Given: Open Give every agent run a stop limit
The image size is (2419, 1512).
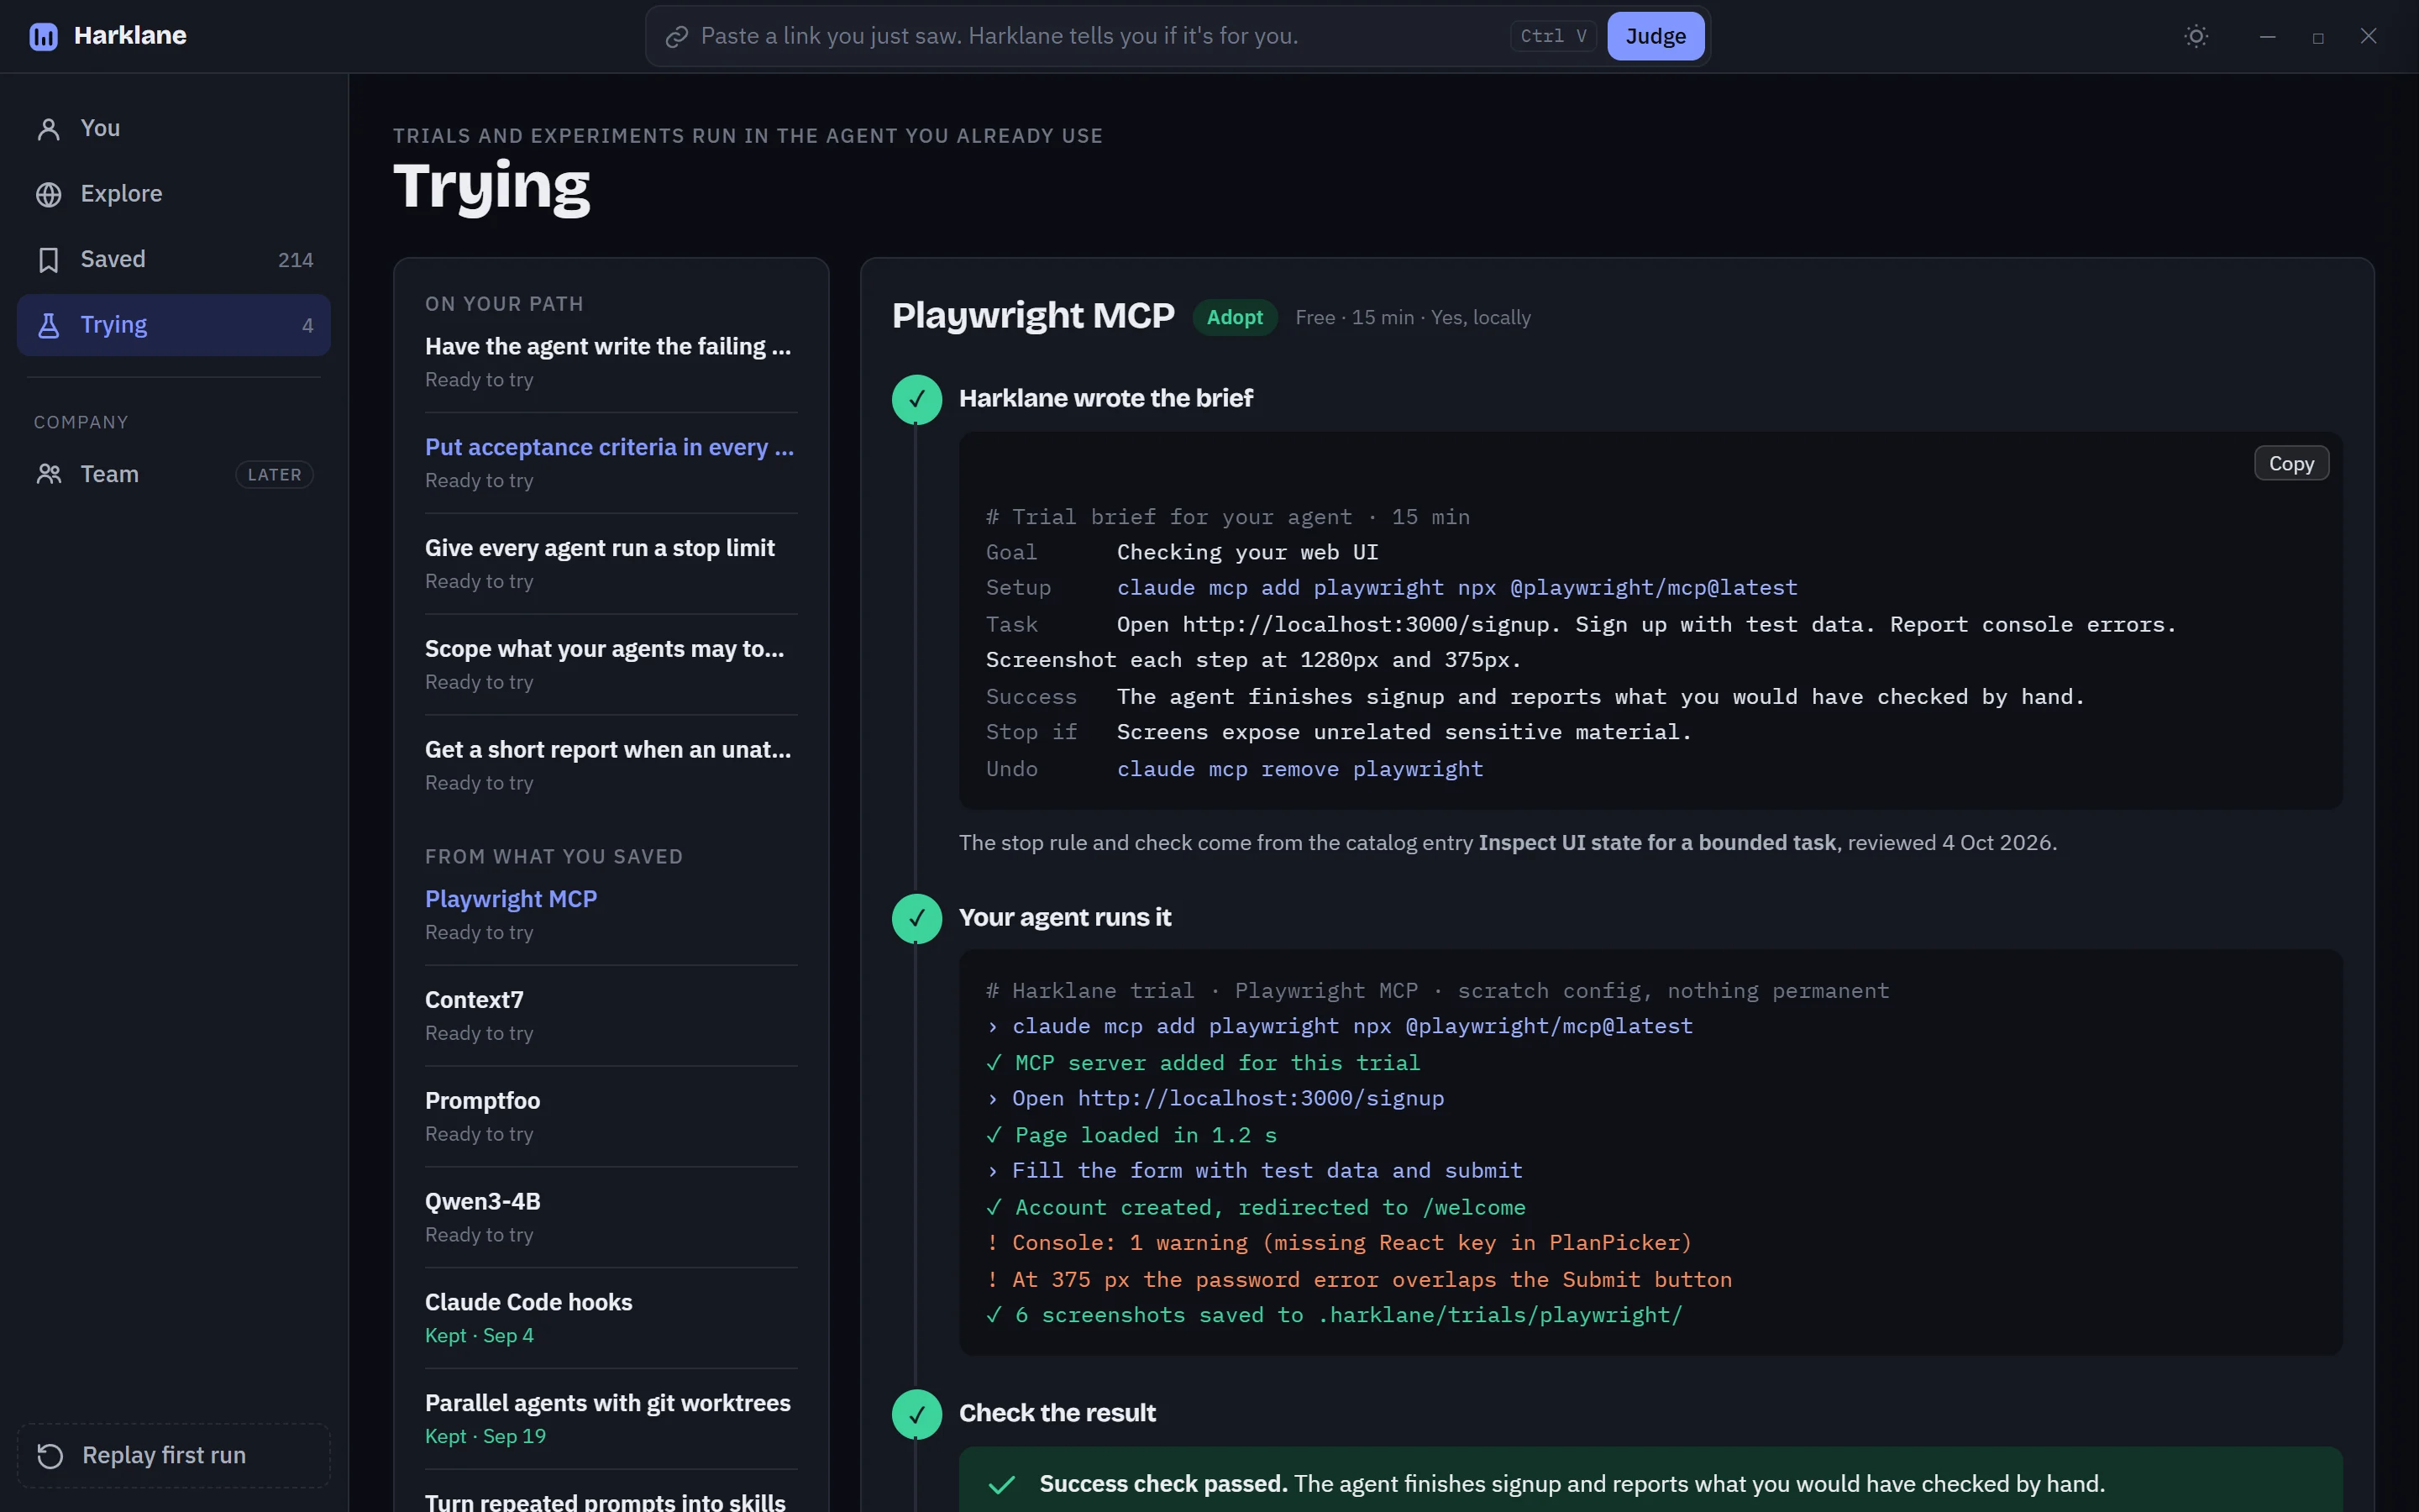Looking at the screenshot, I should point(611,564).
